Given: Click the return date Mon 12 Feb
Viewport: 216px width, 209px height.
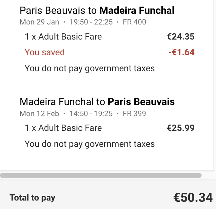Looking at the screenshot, I should [39, 113].
